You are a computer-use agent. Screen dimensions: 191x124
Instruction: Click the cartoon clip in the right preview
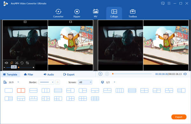pyautogui.click(x=166, y=45)
